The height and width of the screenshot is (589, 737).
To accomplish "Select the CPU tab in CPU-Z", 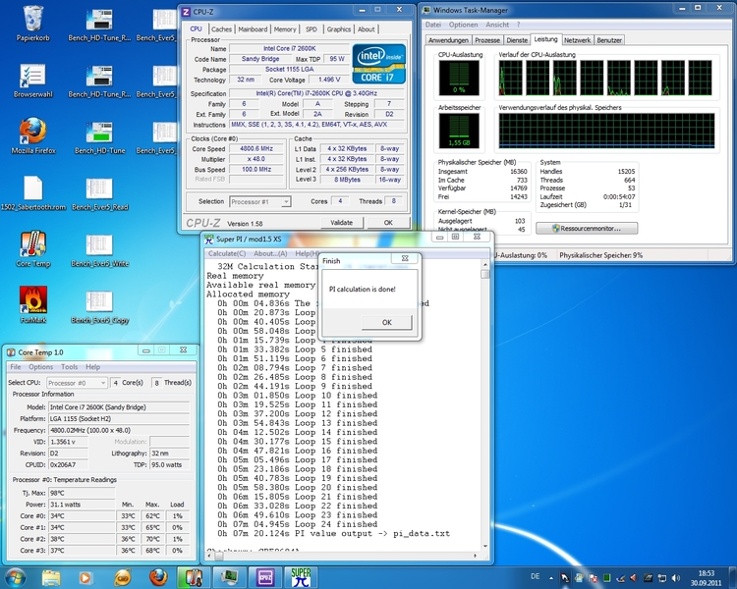I will point(196,28).
